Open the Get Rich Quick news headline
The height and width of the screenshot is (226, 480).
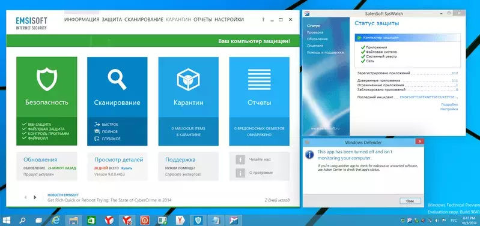point(109,200)
